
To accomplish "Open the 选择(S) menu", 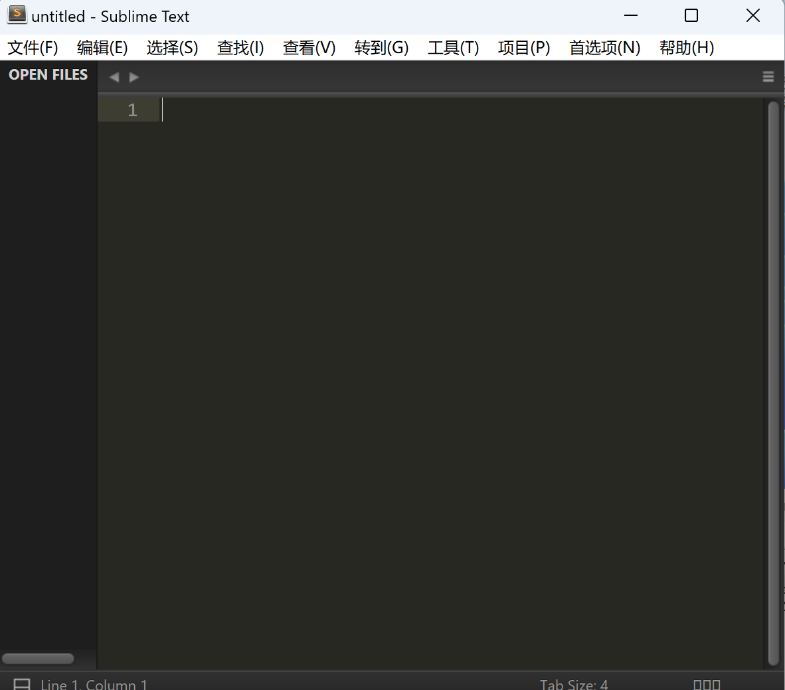I will pyautogui.click(x=172, y=48).
